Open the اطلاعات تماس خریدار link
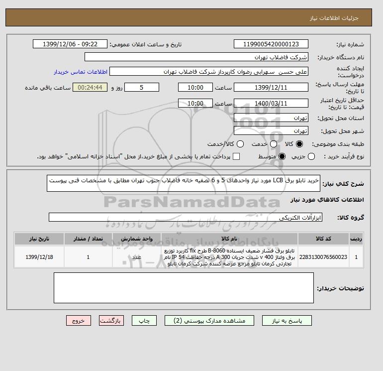383x371 pixels. [x=81, y=72]
